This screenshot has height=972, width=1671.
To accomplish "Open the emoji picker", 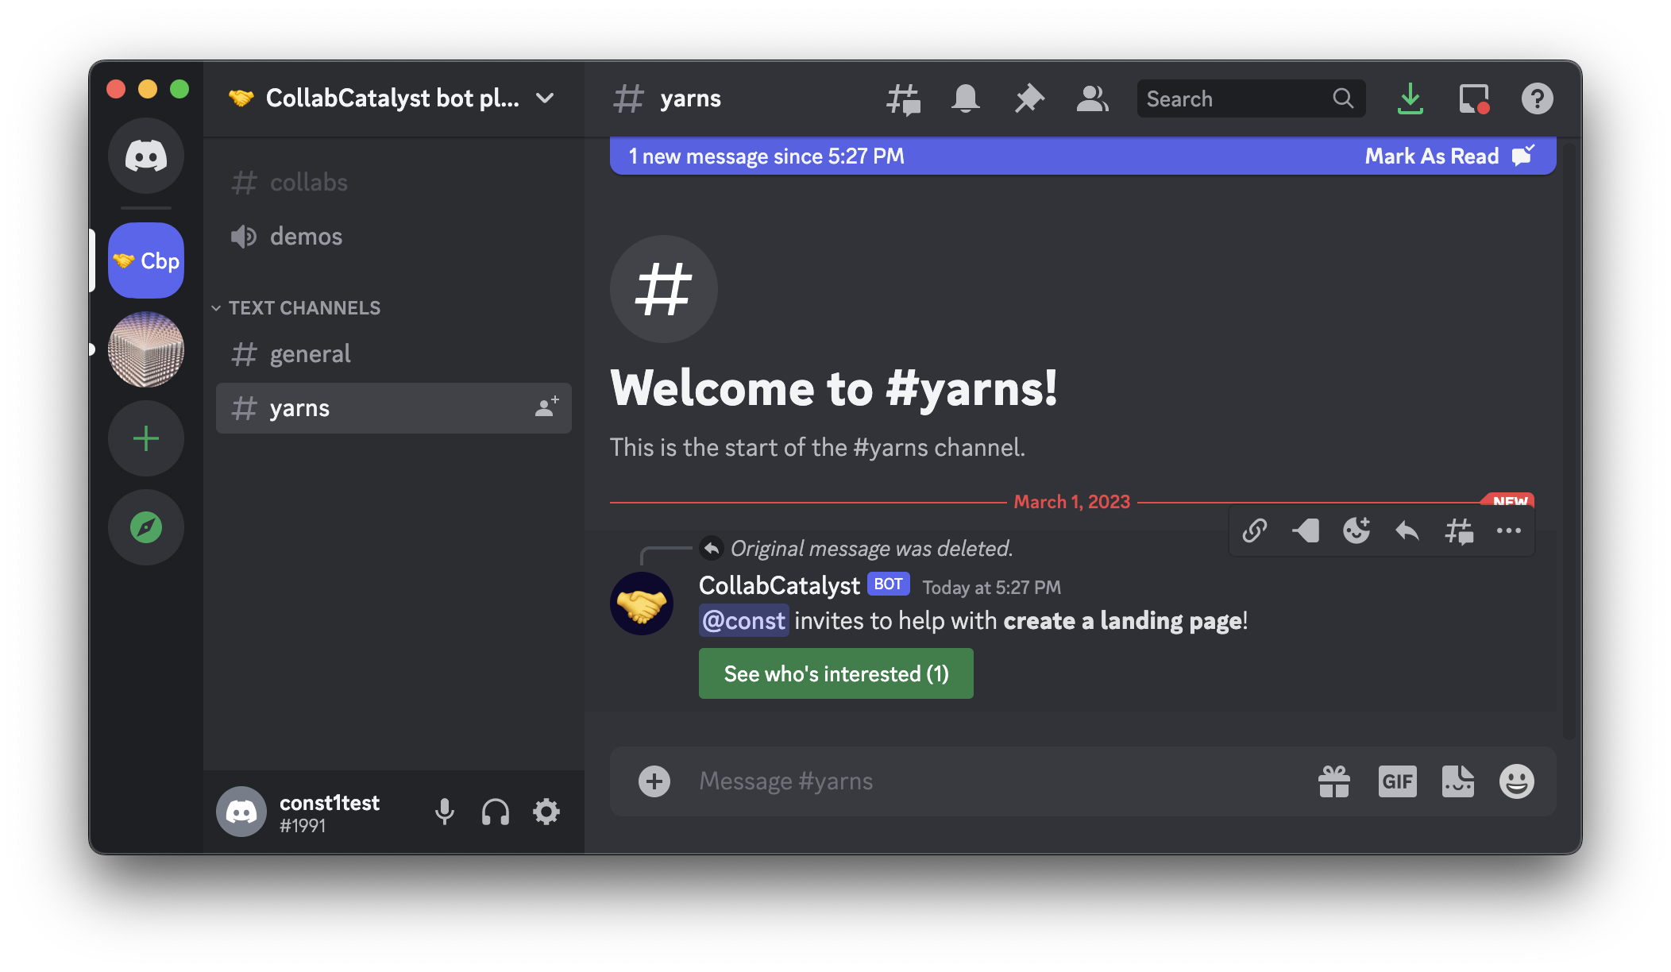I will click(1517, 781).
